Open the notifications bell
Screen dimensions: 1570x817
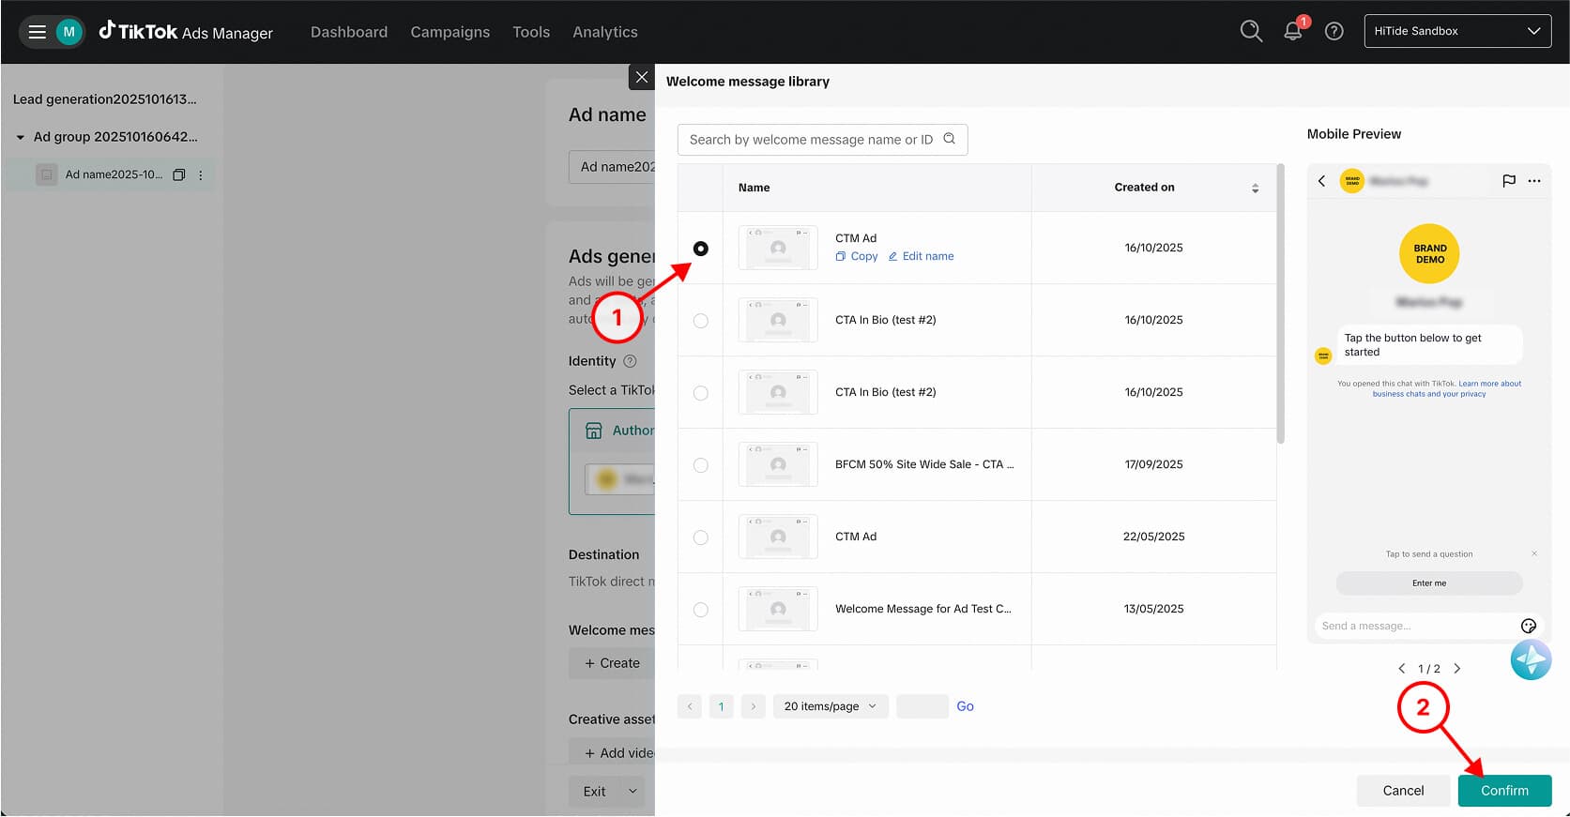1292,31
